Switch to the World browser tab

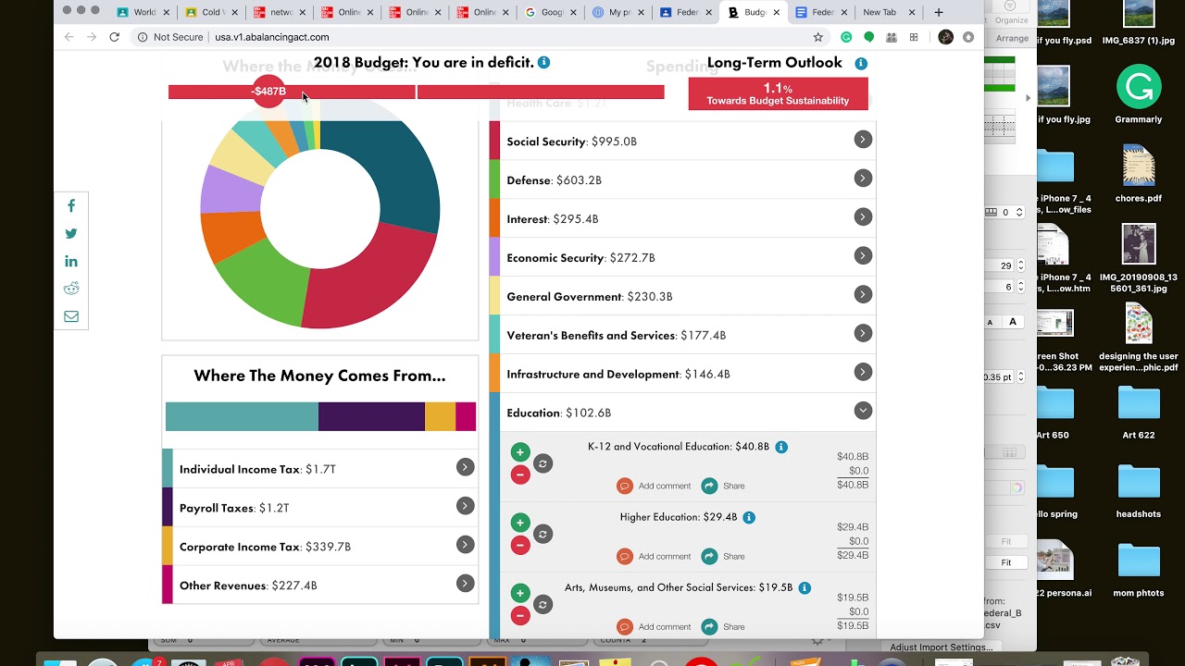(x=143, y=12)
